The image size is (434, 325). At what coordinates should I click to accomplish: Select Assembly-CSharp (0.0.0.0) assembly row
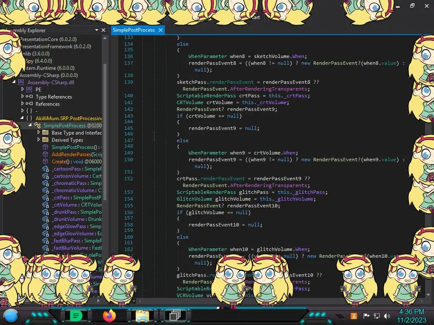(x=49, y=75)
